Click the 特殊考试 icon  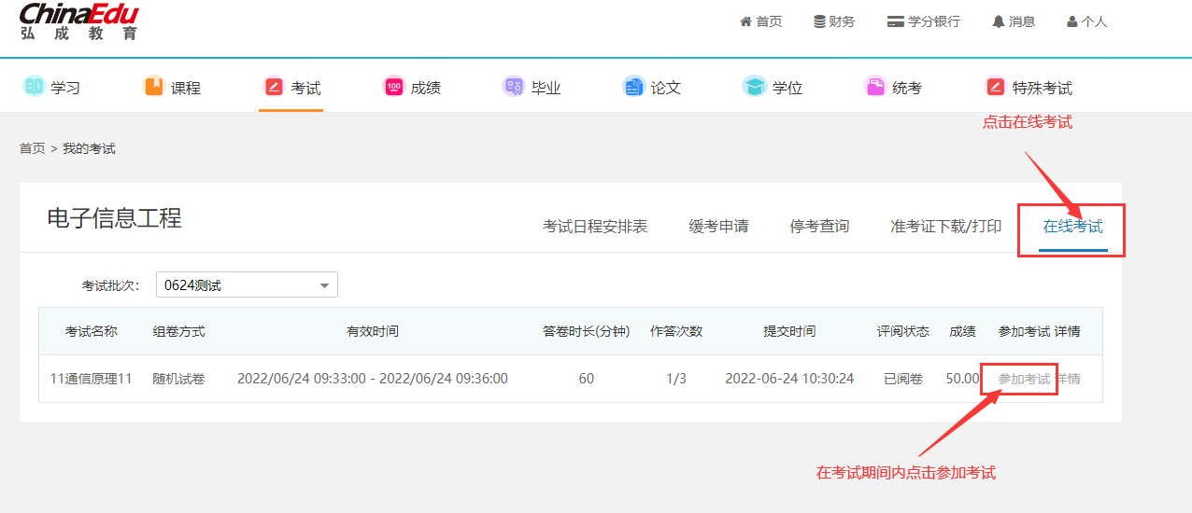995,87
